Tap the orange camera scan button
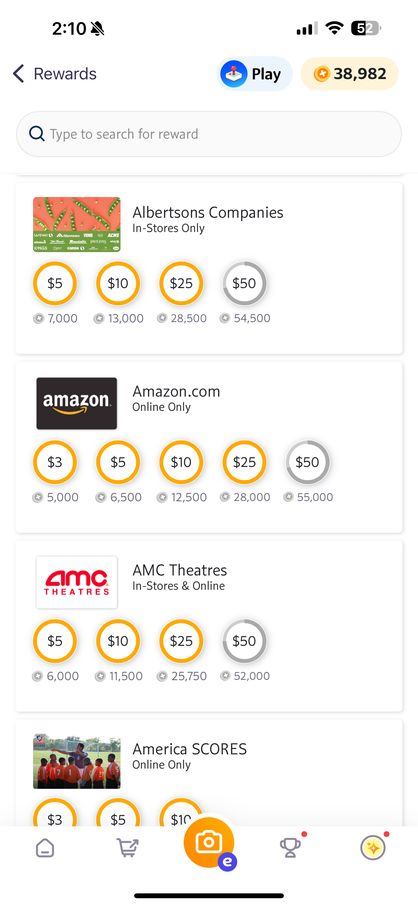Image resolution: width=418 pixels, height=906 pixels. click(209, 842)
